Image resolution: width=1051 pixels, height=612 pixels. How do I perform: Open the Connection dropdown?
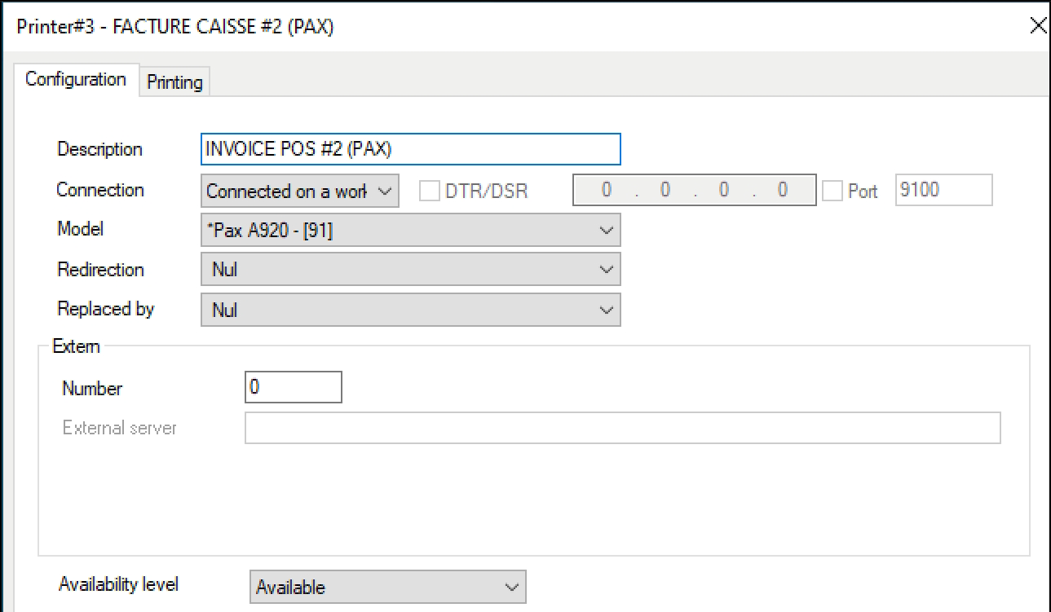pos(299,191)
